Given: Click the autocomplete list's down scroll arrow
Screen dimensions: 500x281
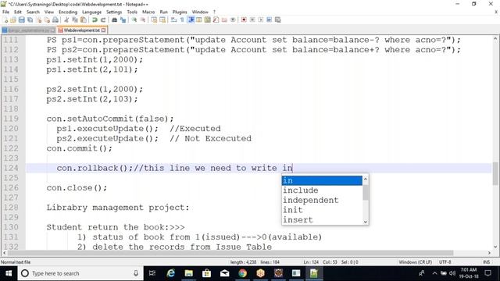Looking at the screenshot, I should 366,222.
